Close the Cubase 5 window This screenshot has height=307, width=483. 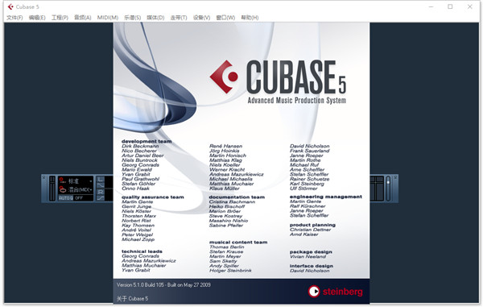tap(470, 6)
